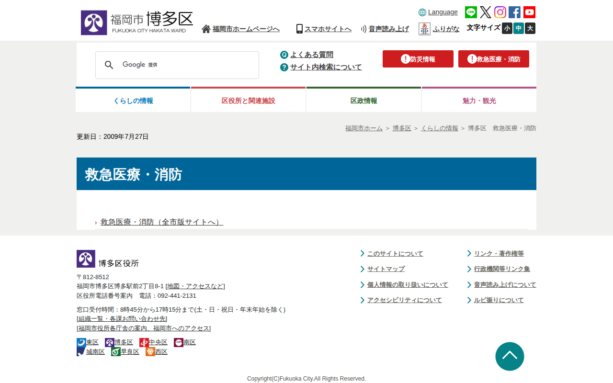Click the 城南区 ward emblem icon
Image resolution: width=613 pixels, height=383 pixels.
tap(81, 352)
